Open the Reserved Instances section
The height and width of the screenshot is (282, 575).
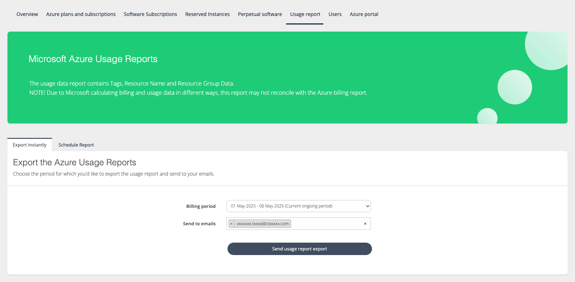tap(207, 14)
